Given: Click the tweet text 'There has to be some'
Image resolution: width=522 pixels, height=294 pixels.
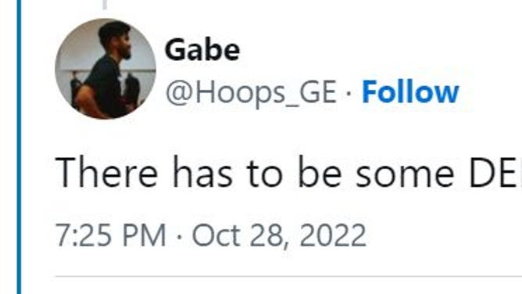Looking at the screenshot, I should (255, 173).
